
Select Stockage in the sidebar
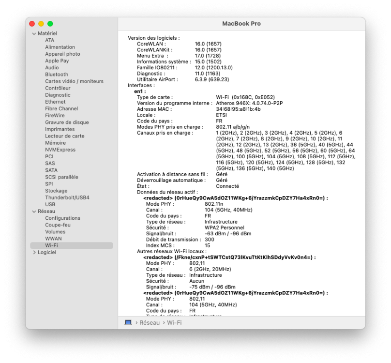coord(56,191)
